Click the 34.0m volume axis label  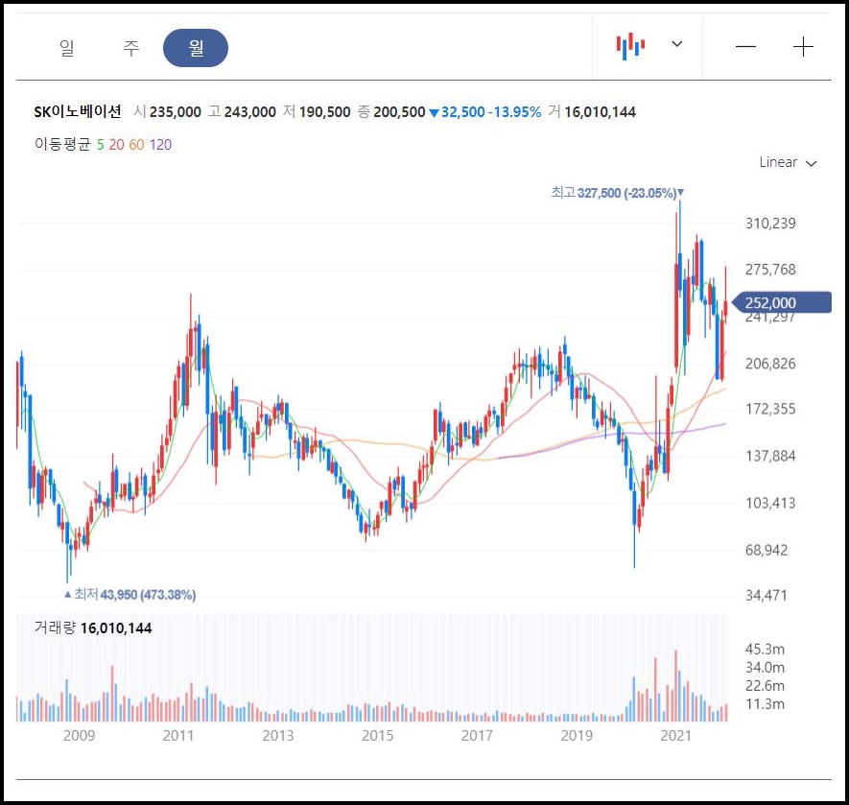[765, 668]
